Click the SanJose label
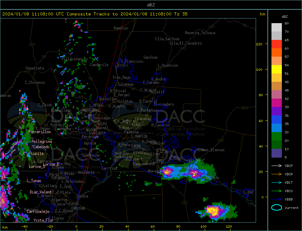The height and width of the screenshot is (231, 302). tap(150, 57)
